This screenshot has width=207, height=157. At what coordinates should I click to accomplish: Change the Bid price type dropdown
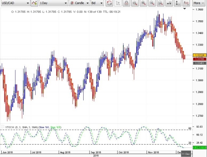click(x=97, y=3)
